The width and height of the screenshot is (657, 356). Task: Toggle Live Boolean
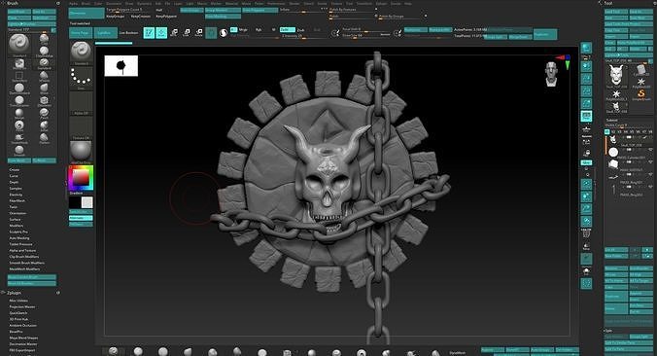click(129, 33)
